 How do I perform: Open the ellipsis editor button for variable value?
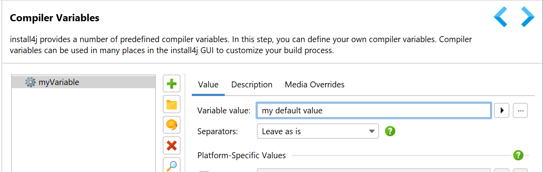521,111
